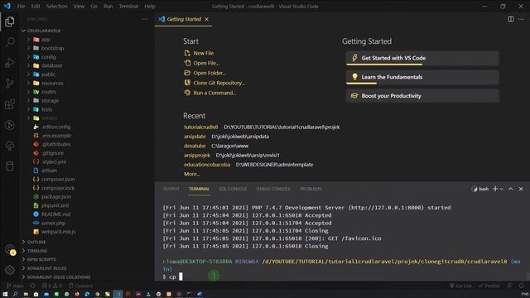Create a new terminal with plus icon
The height and width of the screenshot is (298, 530).
point(495,189)
